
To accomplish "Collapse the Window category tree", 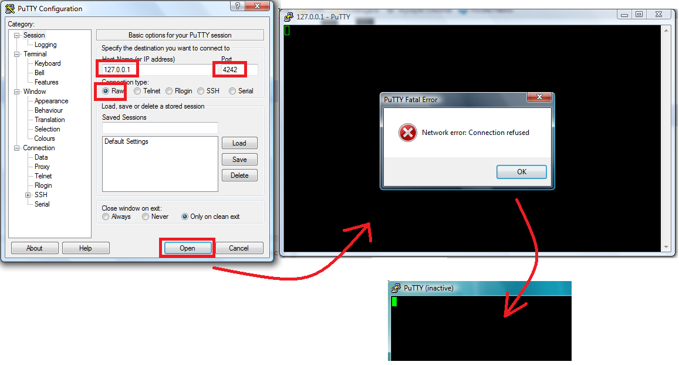I will click(x=17, y=92).
